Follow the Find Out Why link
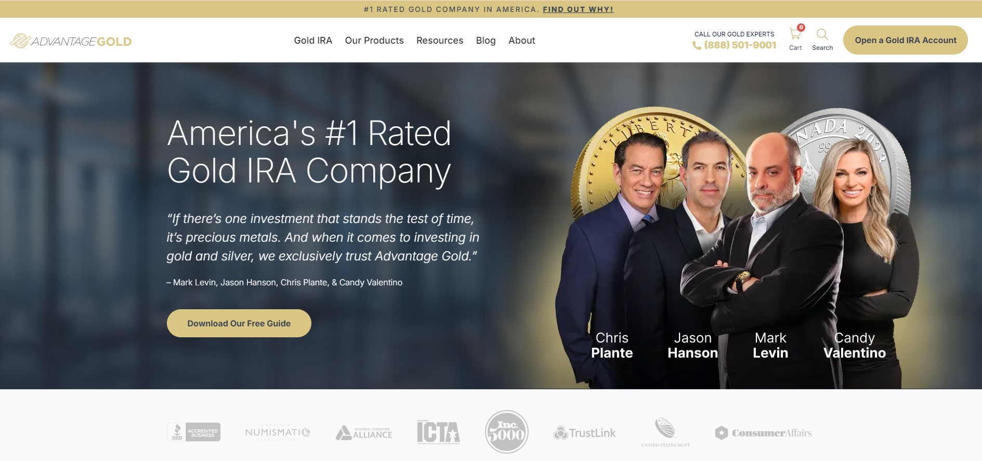This screenshot has height=461, width=982. [x=578, y=9]
